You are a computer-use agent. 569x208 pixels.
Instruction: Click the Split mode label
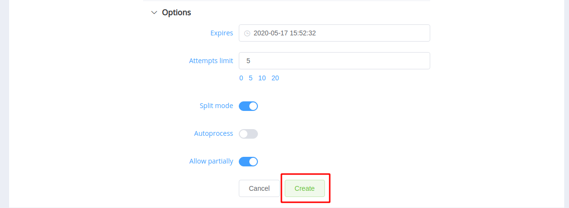[x=216, y=106]
